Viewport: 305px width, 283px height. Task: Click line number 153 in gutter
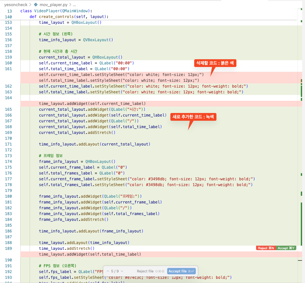8,22
